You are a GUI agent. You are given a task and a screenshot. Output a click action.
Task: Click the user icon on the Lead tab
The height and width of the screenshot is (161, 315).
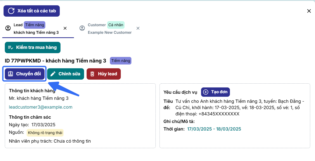point(8,28)
